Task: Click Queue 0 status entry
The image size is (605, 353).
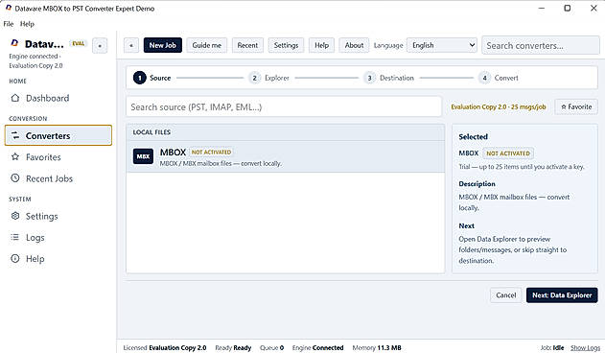Action: 271,347
